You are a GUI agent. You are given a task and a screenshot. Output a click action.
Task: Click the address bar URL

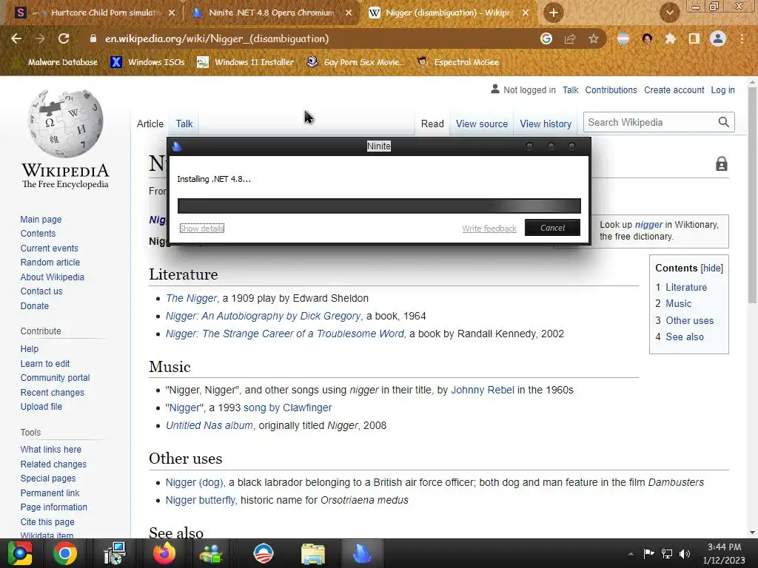coord(217,38)
